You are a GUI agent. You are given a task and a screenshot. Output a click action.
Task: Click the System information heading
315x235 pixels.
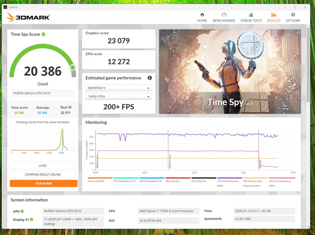click(29, 200)
